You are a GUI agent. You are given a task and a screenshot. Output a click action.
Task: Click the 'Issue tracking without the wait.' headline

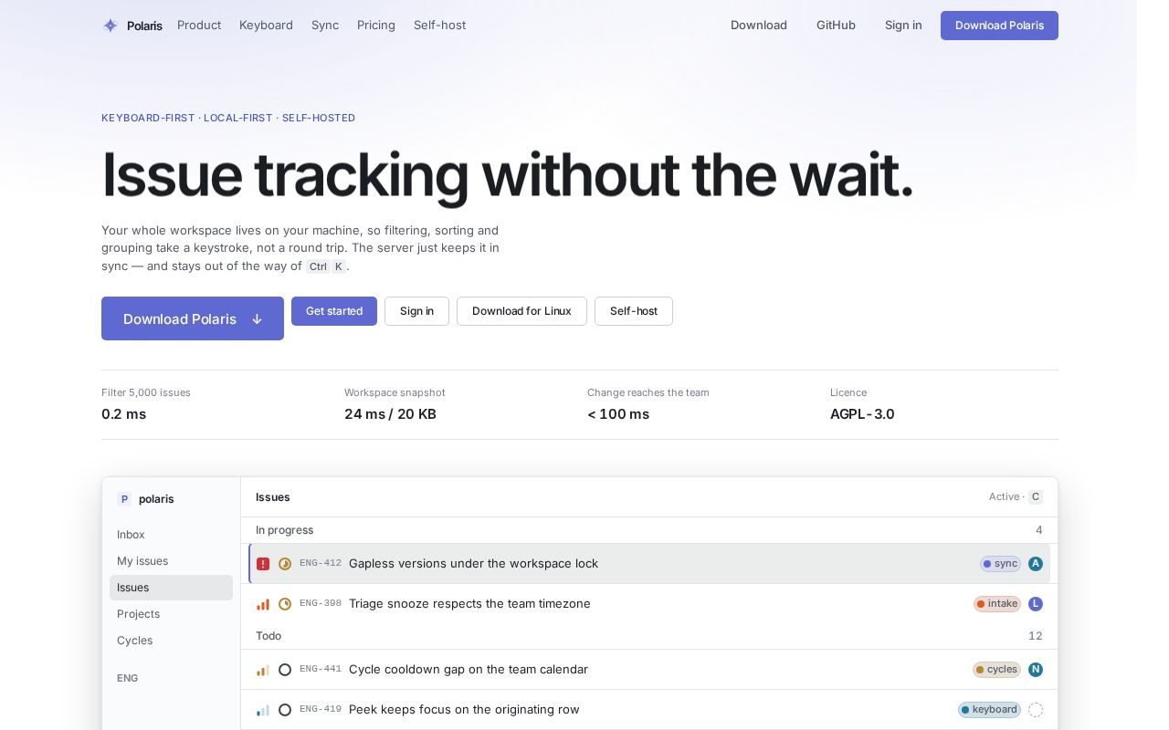(x=508, y=174)
